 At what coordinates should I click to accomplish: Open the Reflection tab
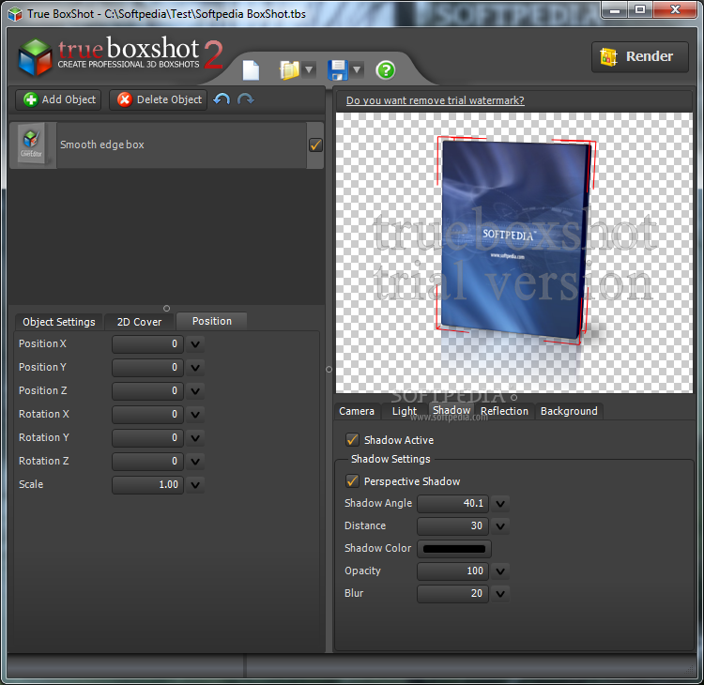point(504,411)
